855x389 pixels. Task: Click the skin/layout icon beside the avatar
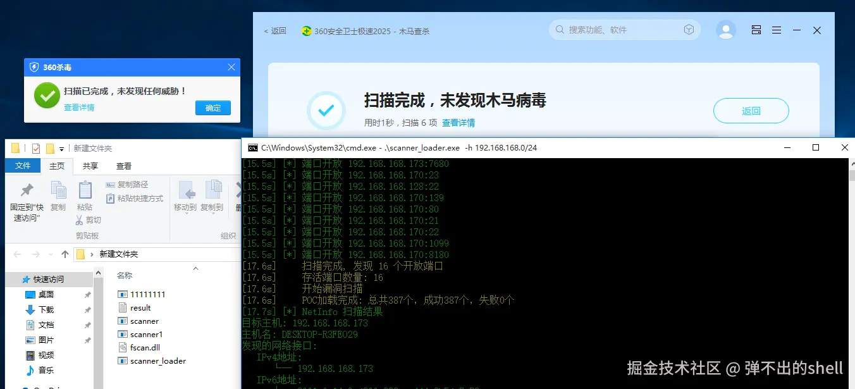756,30
